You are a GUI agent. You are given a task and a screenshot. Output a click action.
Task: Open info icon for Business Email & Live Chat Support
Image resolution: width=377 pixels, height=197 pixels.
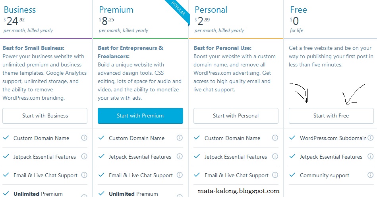pyautogui.click(x=84, y=175)
